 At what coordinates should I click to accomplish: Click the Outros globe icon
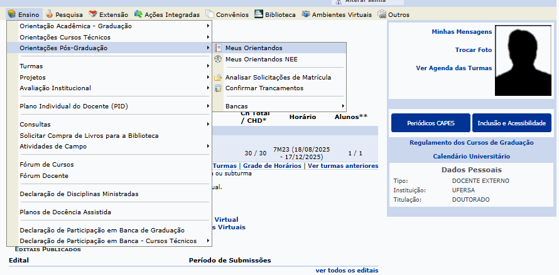click(x=382, y=14)
